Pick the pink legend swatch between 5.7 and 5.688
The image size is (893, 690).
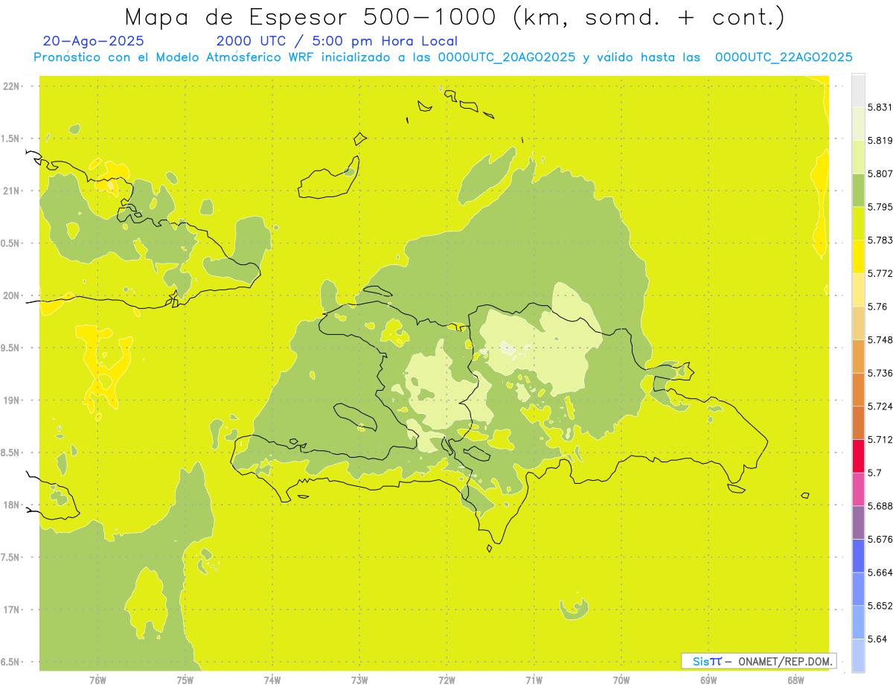[858, 489]
